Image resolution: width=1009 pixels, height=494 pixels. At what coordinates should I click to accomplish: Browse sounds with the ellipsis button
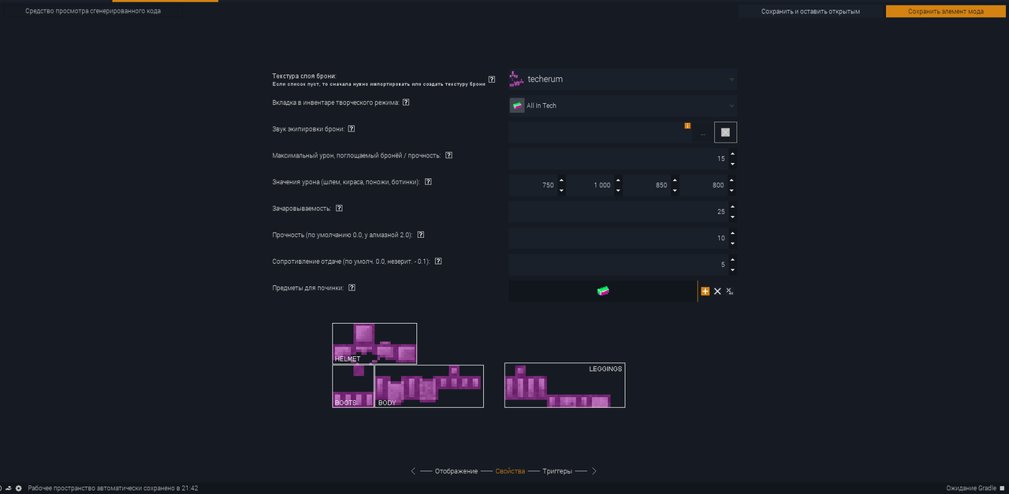pyautogui.click(x=703, y=133)
